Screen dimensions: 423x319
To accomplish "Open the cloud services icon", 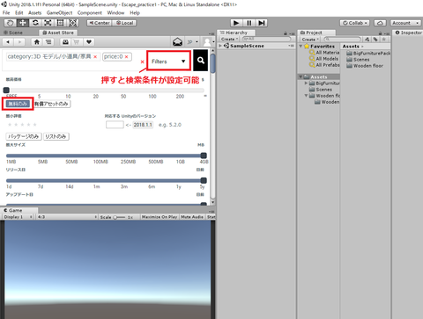I will (x=380, y=23).
